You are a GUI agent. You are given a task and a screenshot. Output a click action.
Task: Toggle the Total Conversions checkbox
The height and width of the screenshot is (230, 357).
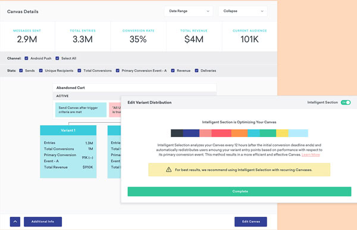(79, 71)
